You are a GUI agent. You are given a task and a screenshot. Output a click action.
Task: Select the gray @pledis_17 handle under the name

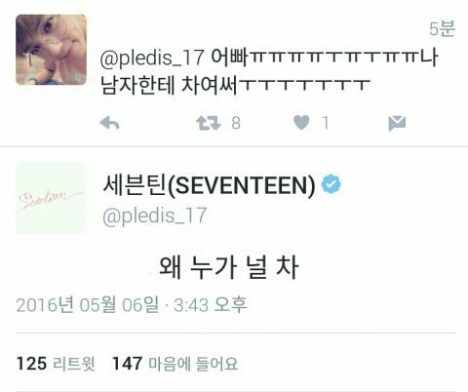coord(155,216)
